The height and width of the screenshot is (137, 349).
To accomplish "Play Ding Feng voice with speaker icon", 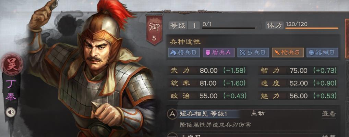I will (11, 112).
